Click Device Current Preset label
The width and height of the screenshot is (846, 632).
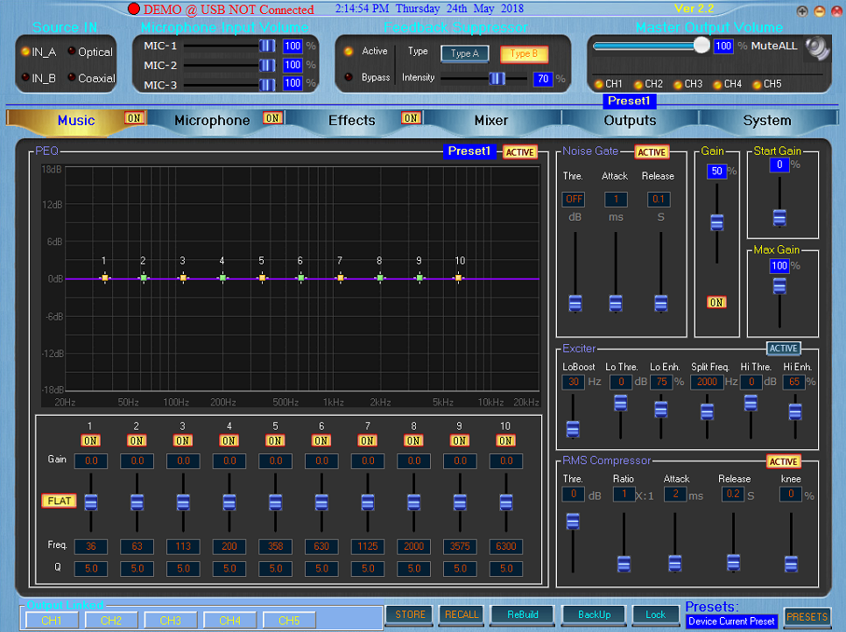tap(731, 621)
